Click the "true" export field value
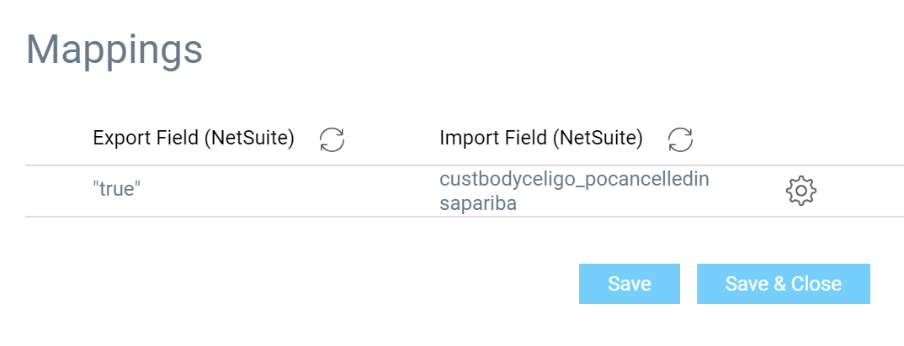This screenshot has height=346, width=904. pos(117,190)
